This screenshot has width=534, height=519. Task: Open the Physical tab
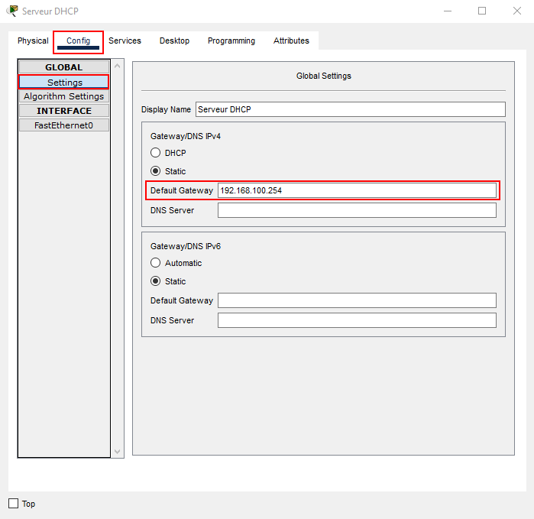(x=33, y=41)
